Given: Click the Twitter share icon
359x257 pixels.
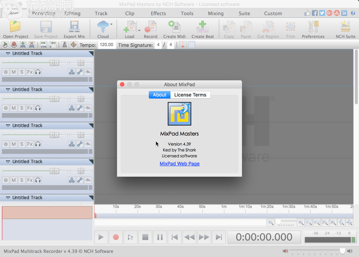Looking at the screenshot, I should tap(322, 13).
